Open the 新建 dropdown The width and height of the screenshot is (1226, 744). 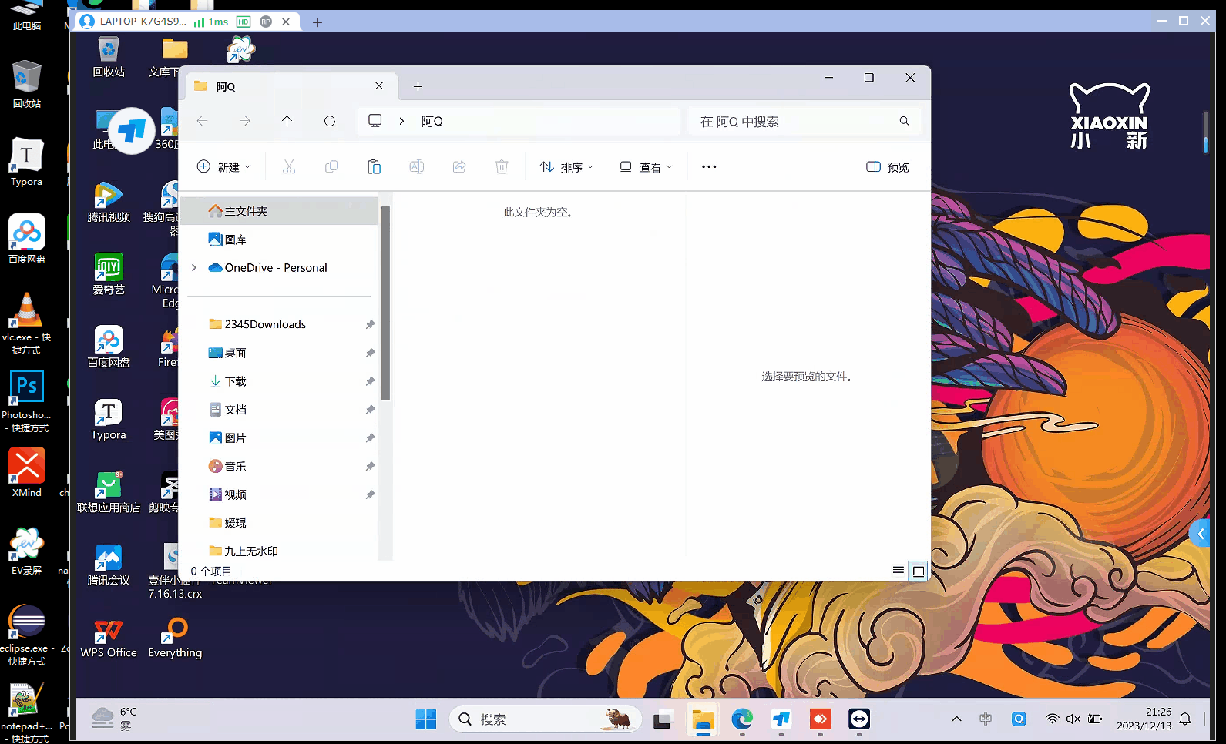click(223, 166)
